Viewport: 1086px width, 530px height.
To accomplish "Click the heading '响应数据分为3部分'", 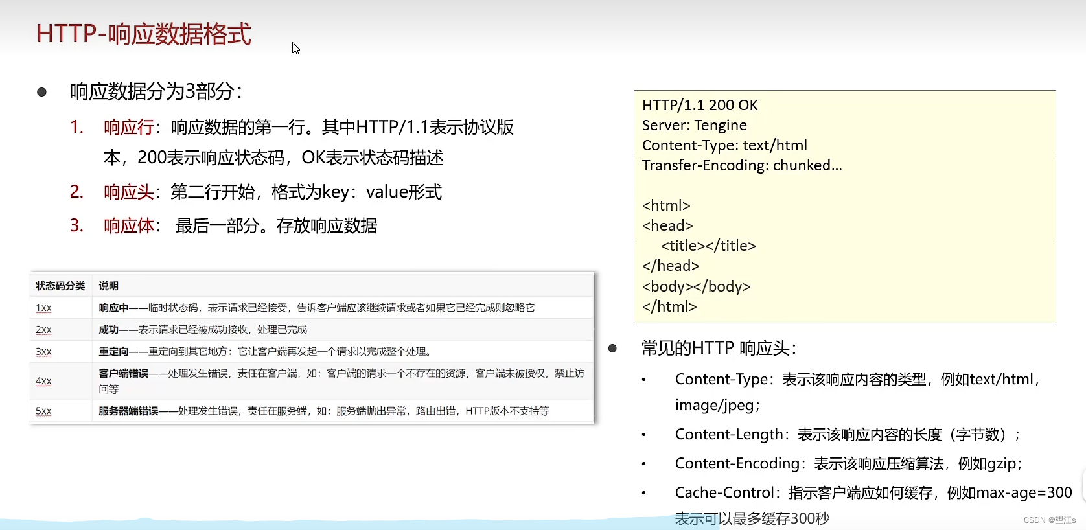I will point(156,91).
